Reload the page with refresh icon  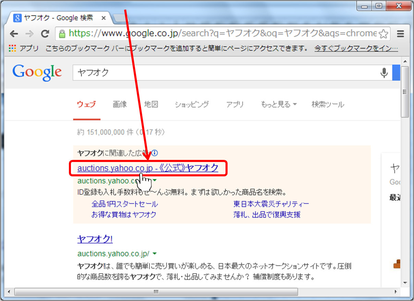(45, 34)
